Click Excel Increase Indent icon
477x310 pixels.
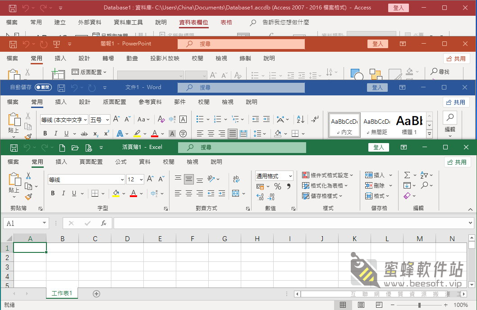point(222,193)
